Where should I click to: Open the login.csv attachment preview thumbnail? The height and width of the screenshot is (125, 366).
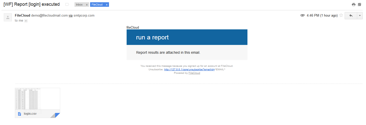[38, 99]
